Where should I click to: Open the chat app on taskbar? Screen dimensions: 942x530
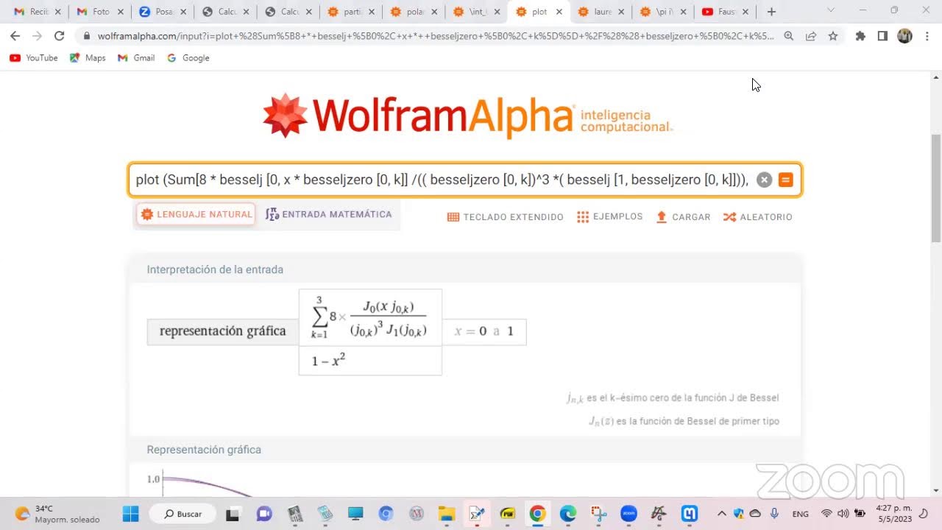point(264,514)
